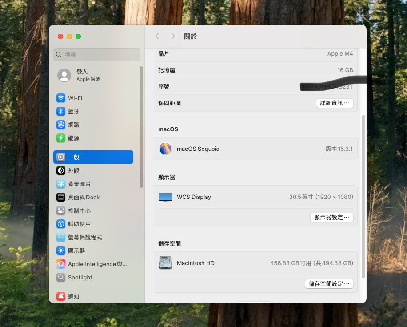The image size is (407, 327).
Task: Select 背景圖片 label in the sidebar
Action: pyautogui.click(x=79, y=184)
